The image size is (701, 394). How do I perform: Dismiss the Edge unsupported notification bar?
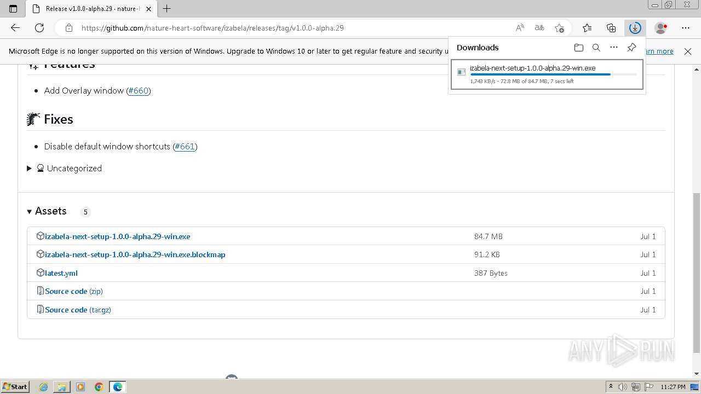(688, 51)
